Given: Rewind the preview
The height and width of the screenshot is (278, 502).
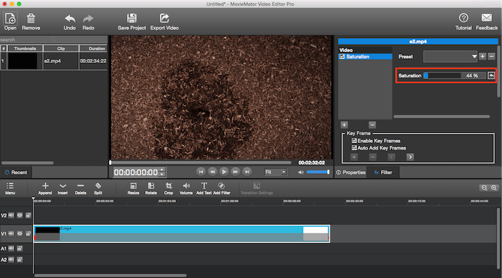Looking at the screenshot, I should (x=212, y=172).
